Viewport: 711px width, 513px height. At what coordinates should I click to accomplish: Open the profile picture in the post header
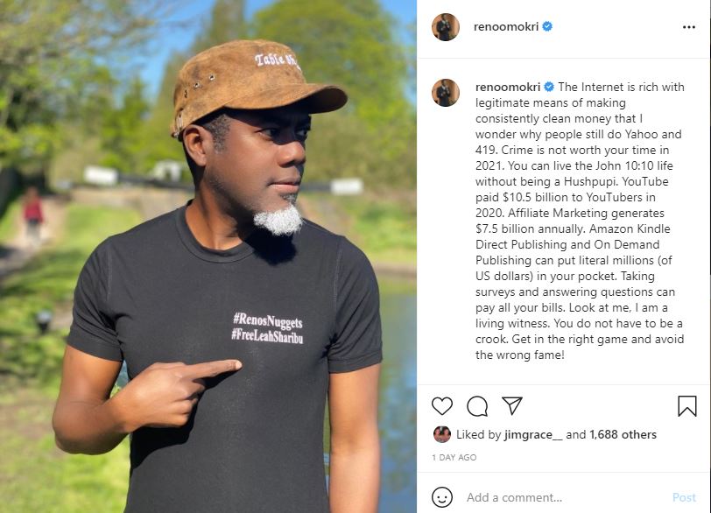[x=446, y=27]
